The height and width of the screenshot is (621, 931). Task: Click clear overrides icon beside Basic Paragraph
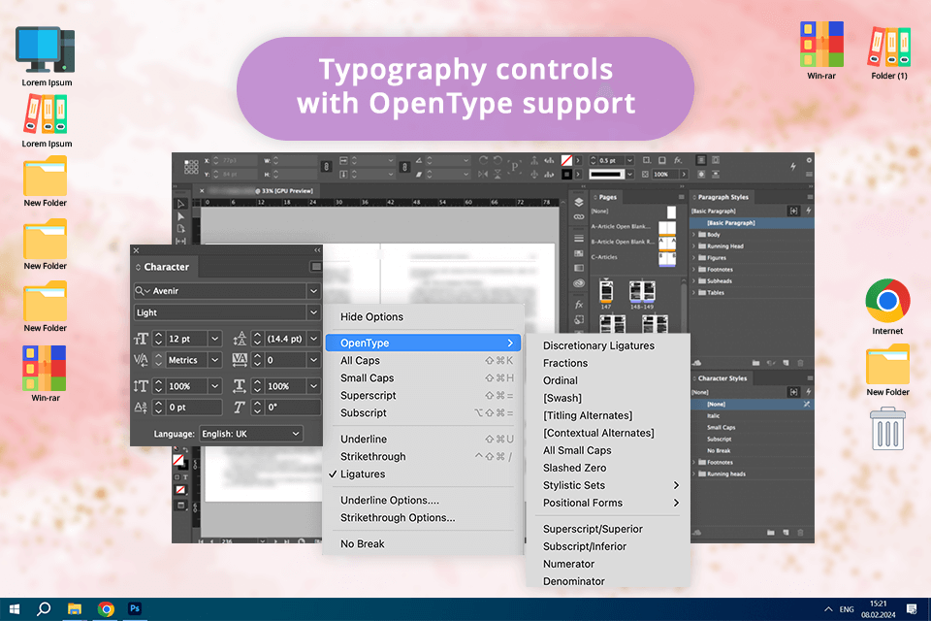pyautogui.click(x=793, y=211)
